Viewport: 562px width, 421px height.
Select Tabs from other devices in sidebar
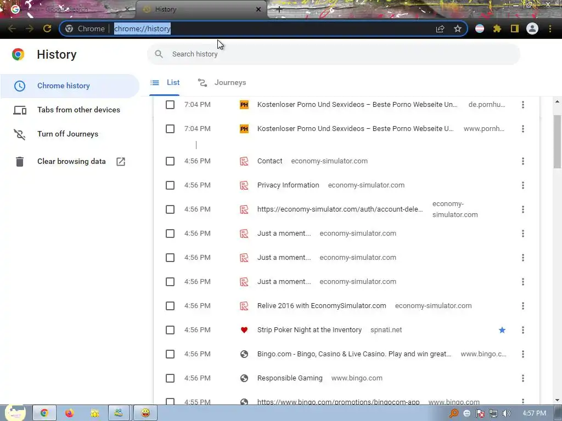70,110
